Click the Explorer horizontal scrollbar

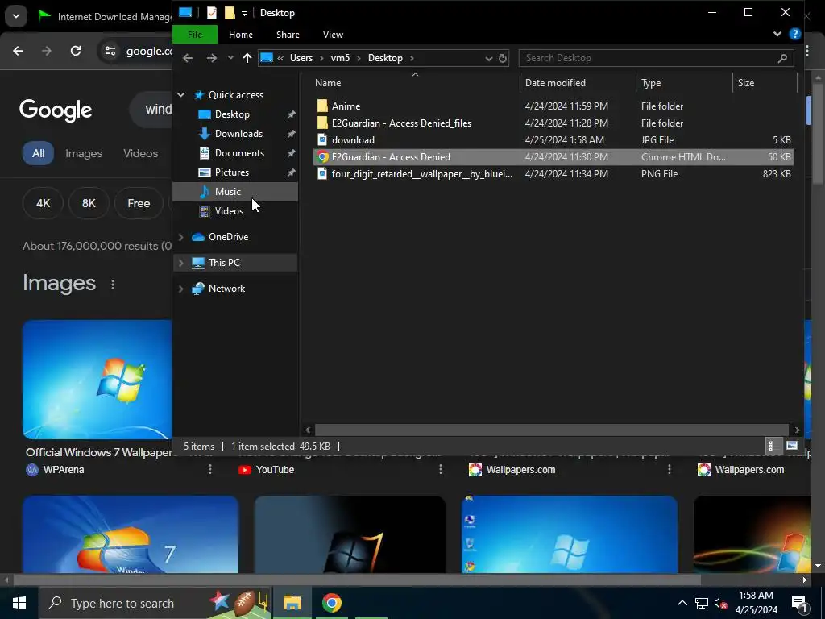tap(551, 430)
